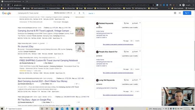Load Metrics for Related Keywords
This screenshot has height=110, width=195.
click(130, 28)
